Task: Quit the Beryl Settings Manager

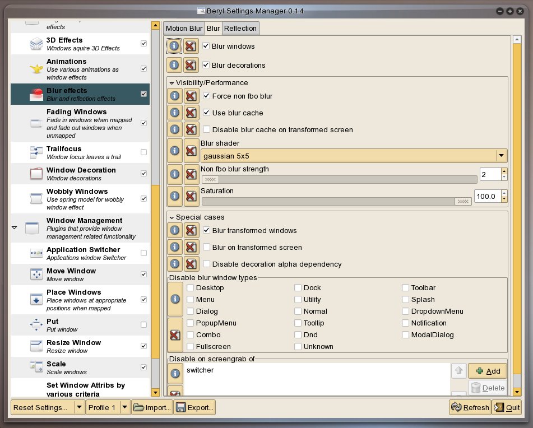Action: (507, 407)
